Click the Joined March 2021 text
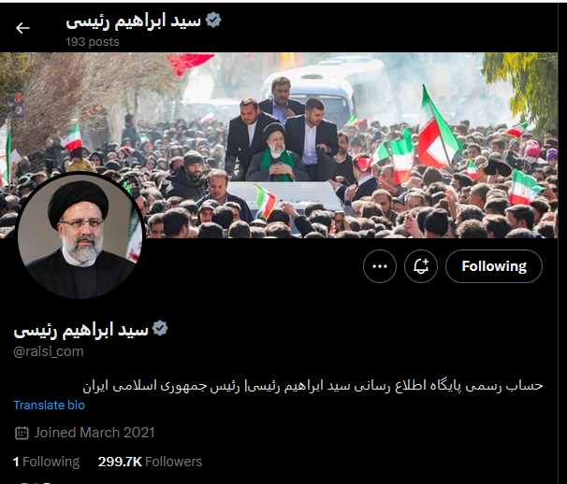This screenshot has height=484, width=567. pyautogui.click(x=94, y=433)
